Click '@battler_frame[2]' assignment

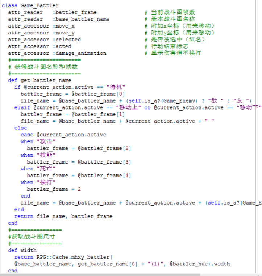tap(104, 148)
